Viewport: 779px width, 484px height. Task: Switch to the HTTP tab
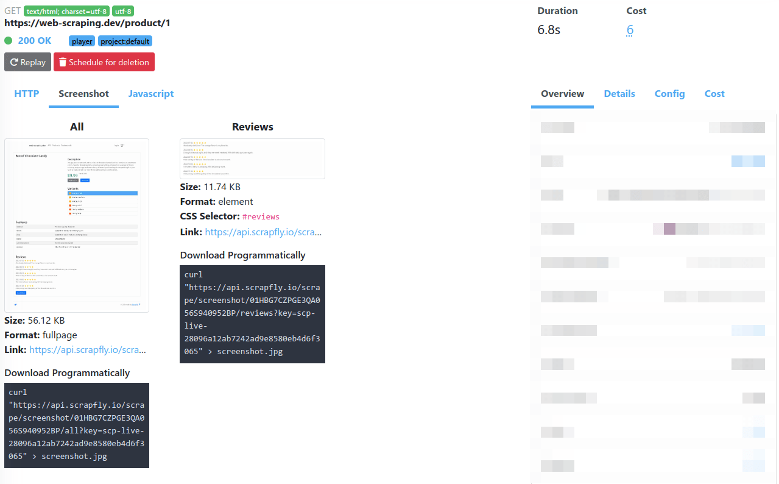click(26, 94)
